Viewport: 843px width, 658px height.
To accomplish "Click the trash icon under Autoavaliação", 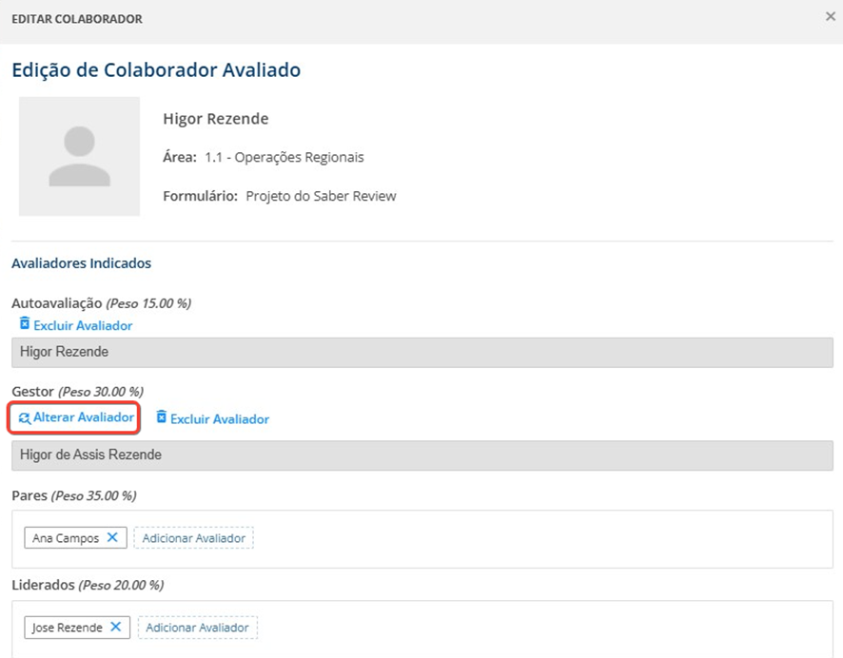I will (25, 324).
